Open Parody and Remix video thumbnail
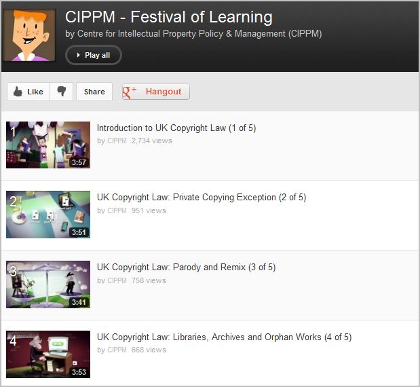 48,284
